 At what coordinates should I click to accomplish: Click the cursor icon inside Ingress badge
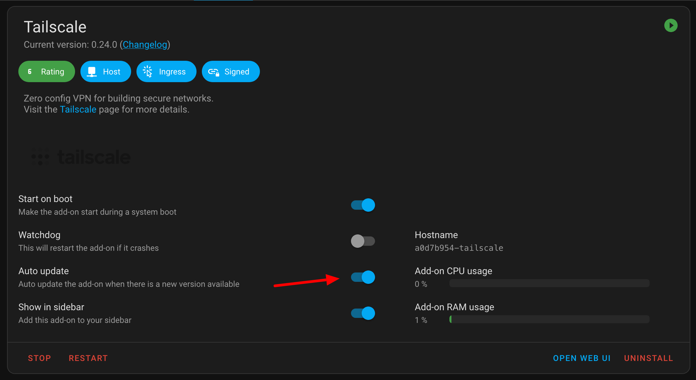point(147,71)
